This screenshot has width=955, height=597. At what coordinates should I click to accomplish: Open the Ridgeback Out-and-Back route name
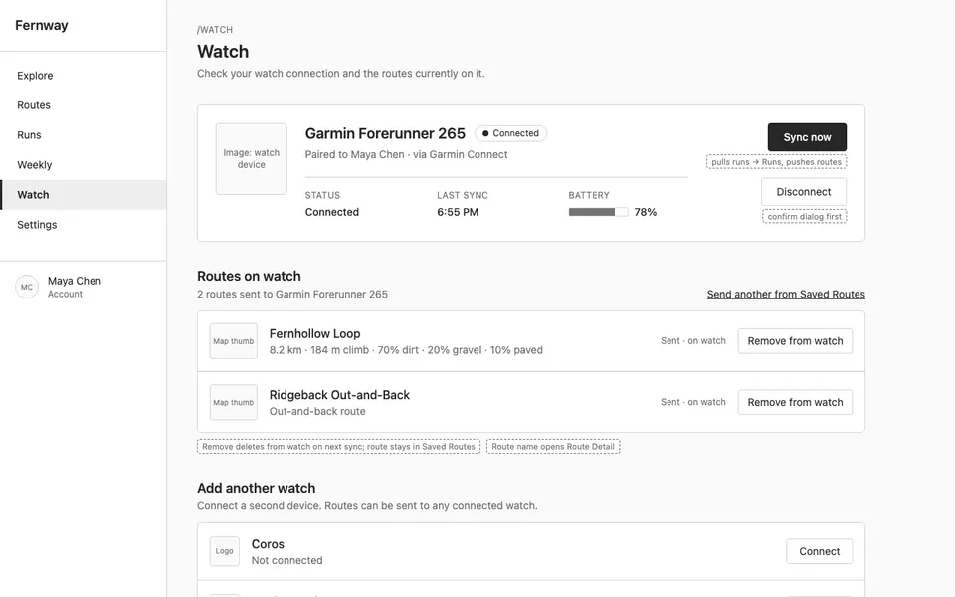pyautogui.click(x=339, y=395)
